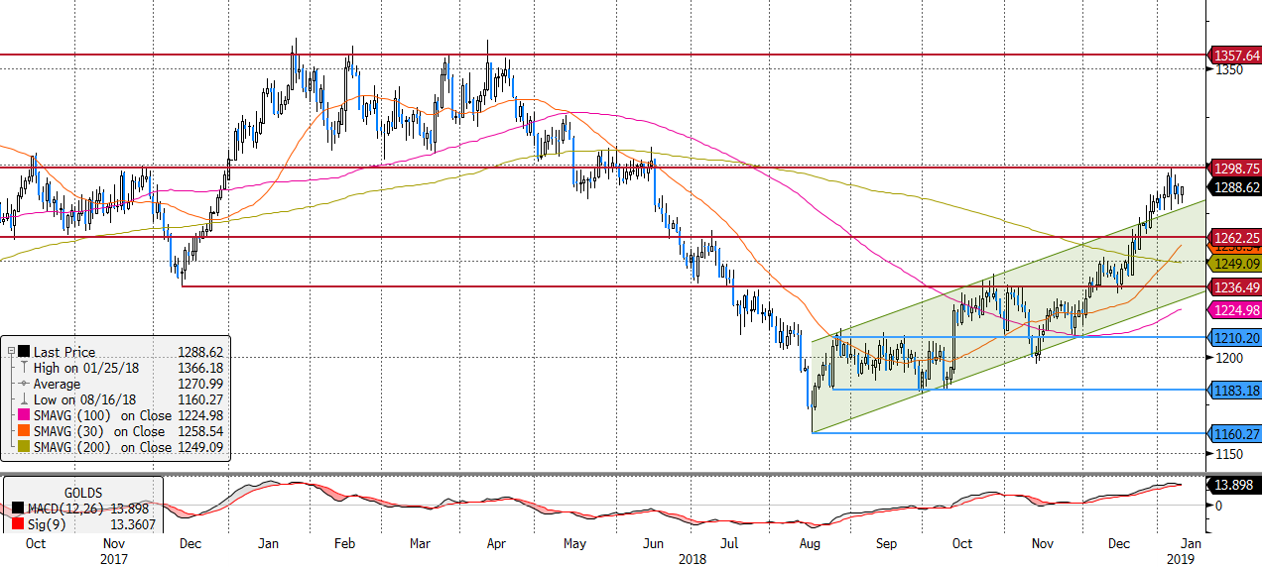This screenshot has height=567, width=1262.
Task: Click the 1357.64 resistance price tag
Action: pos(1233,55)
